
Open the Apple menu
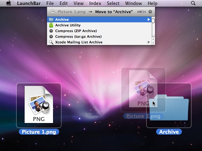pos(9,3)
